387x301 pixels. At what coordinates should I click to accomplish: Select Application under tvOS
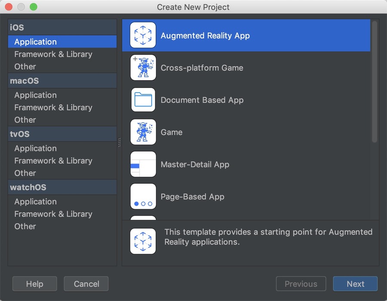[62, 149]
